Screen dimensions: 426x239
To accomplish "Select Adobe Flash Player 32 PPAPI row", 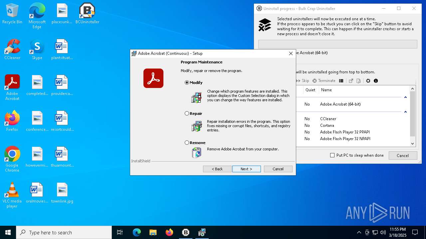I will 352,132.
